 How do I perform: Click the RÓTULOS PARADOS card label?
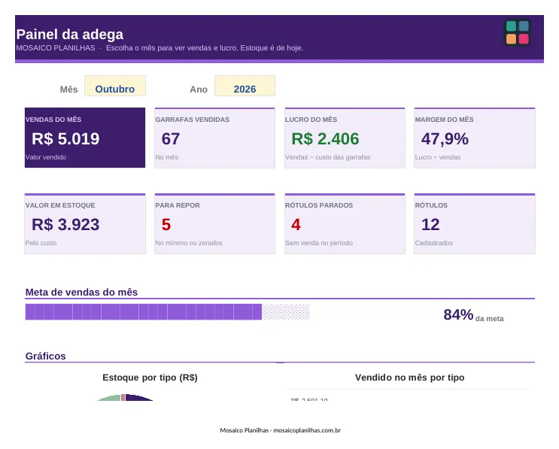coord(319,205)
